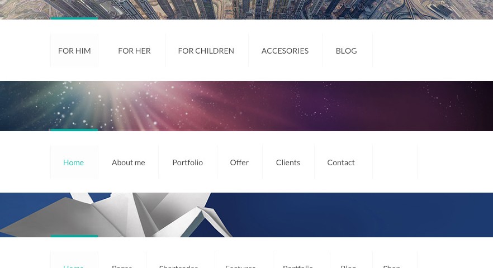Select Shortcodes in the bottom menu

click(x=178, y=265)
